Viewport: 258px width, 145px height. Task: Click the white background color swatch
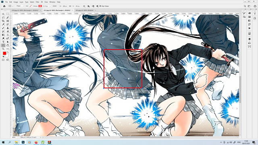click(7, 56)
